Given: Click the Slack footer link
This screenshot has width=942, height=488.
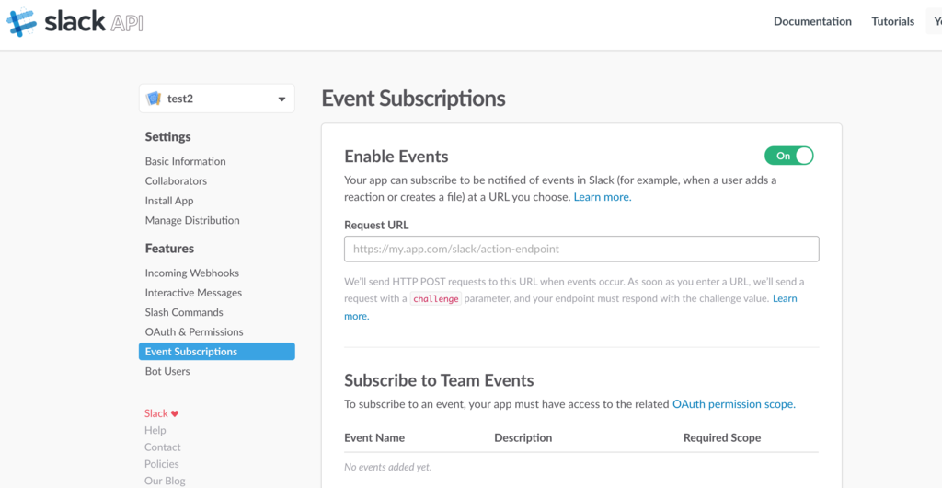Looking at the screenshot, I should pyautogui.click(x=155, y=413).
